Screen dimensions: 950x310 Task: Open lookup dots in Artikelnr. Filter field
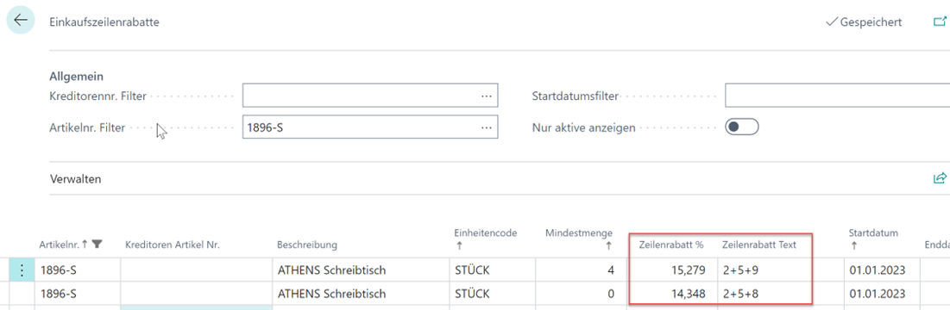click(486, 127)
